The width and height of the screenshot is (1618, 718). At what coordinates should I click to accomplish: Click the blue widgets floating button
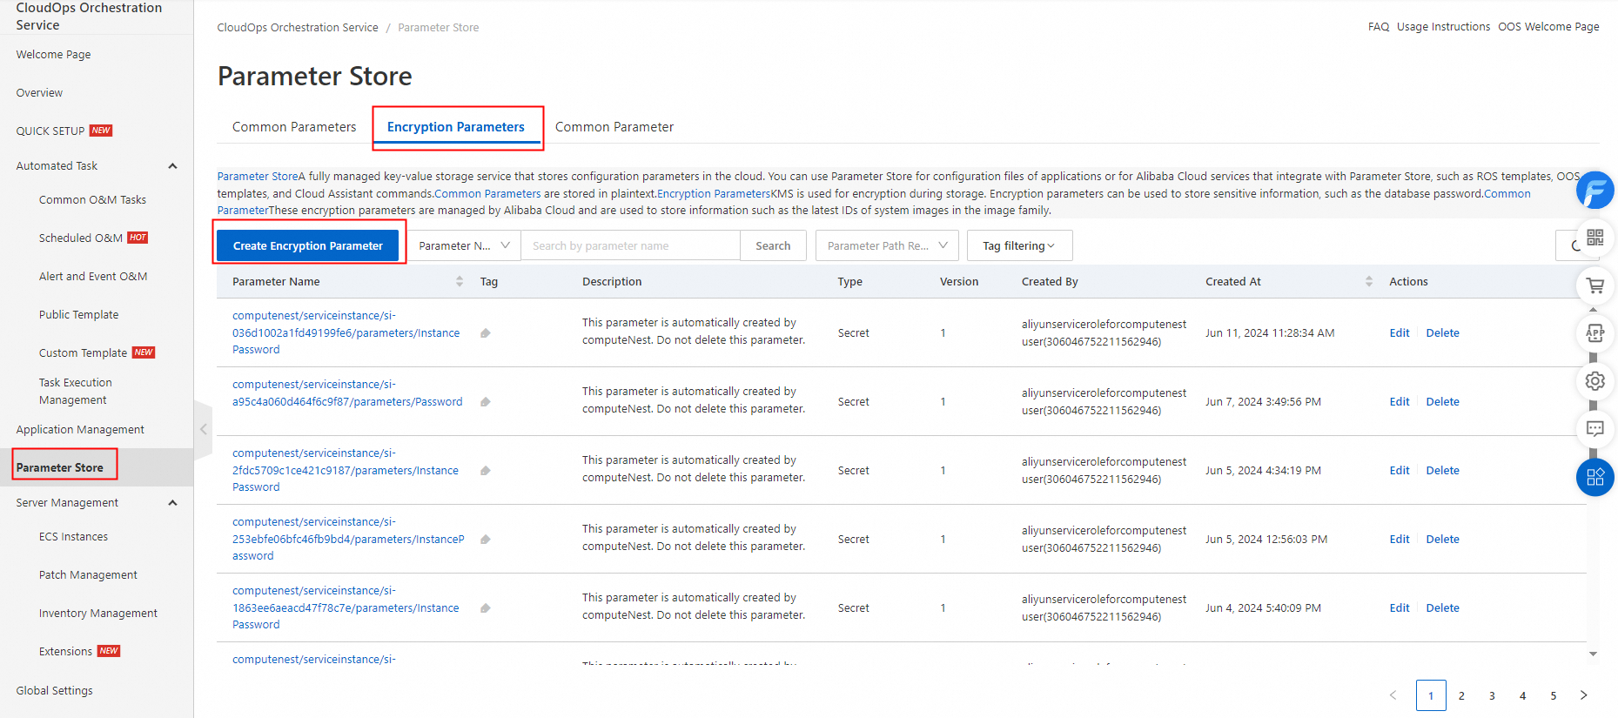click(1595, 477)
